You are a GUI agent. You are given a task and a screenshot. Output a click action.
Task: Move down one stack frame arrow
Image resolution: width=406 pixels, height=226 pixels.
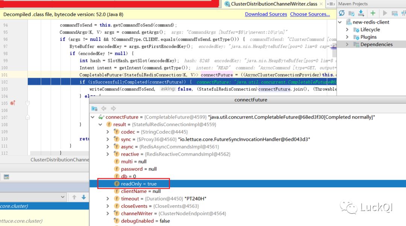click(x=83, y=197)
